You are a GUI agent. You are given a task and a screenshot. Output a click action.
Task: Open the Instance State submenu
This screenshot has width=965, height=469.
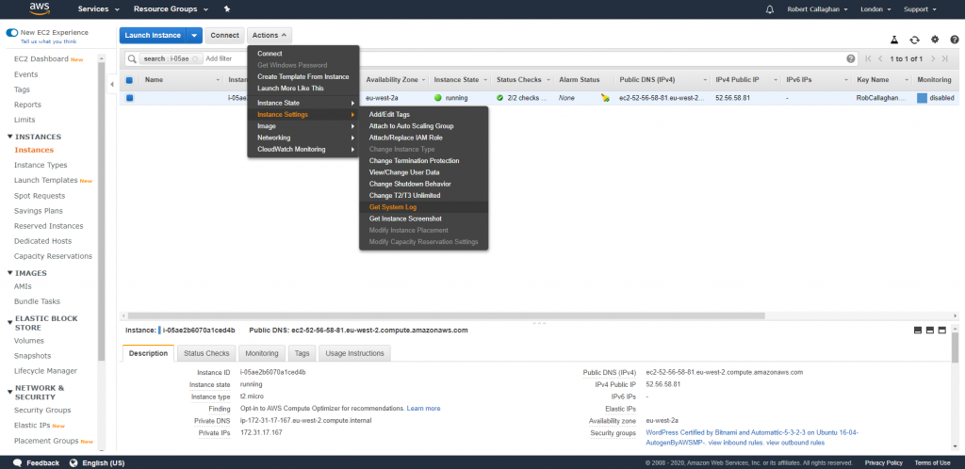303,104
